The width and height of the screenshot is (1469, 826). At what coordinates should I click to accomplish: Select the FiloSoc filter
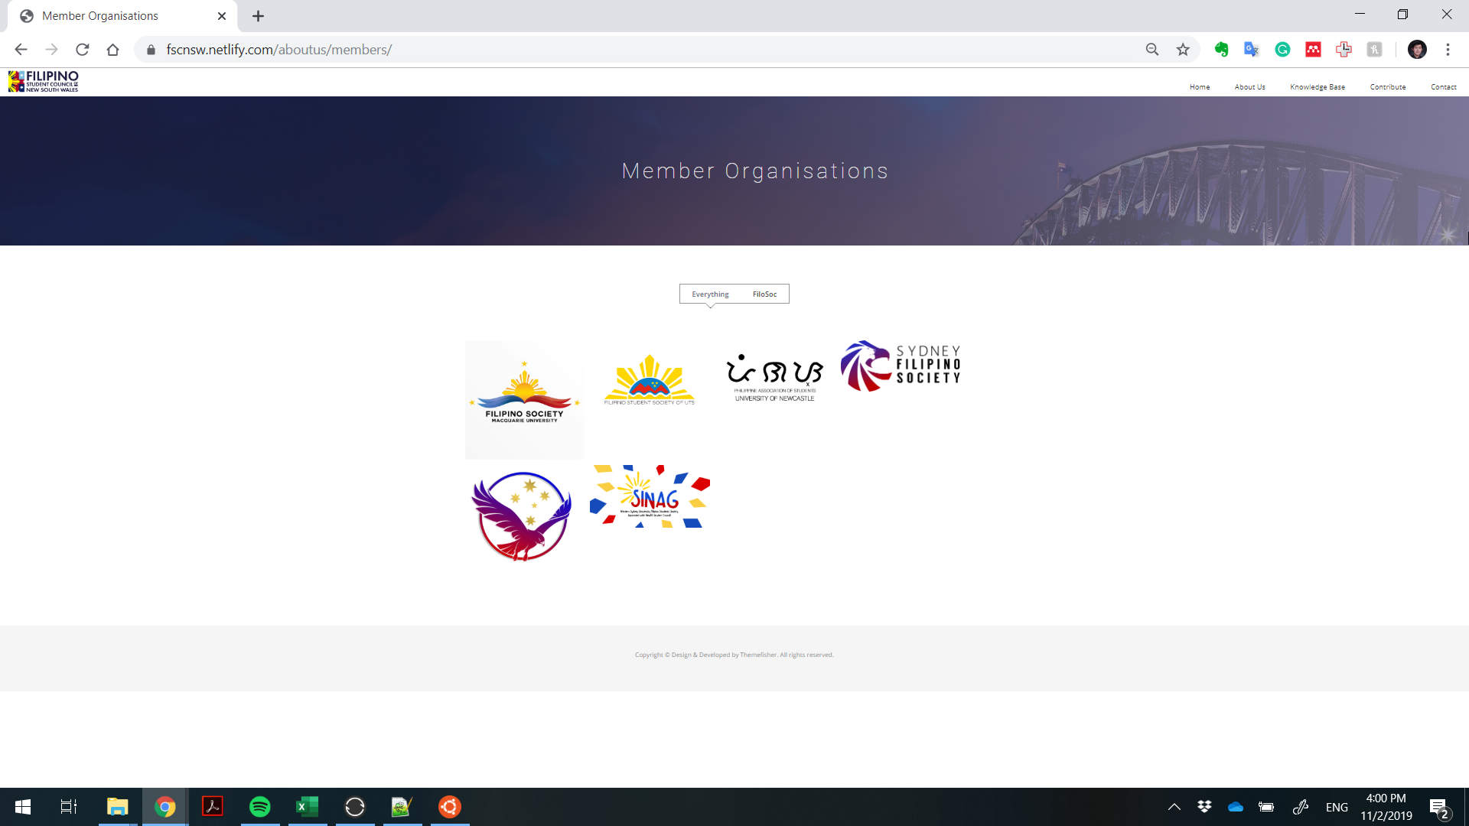764,294
